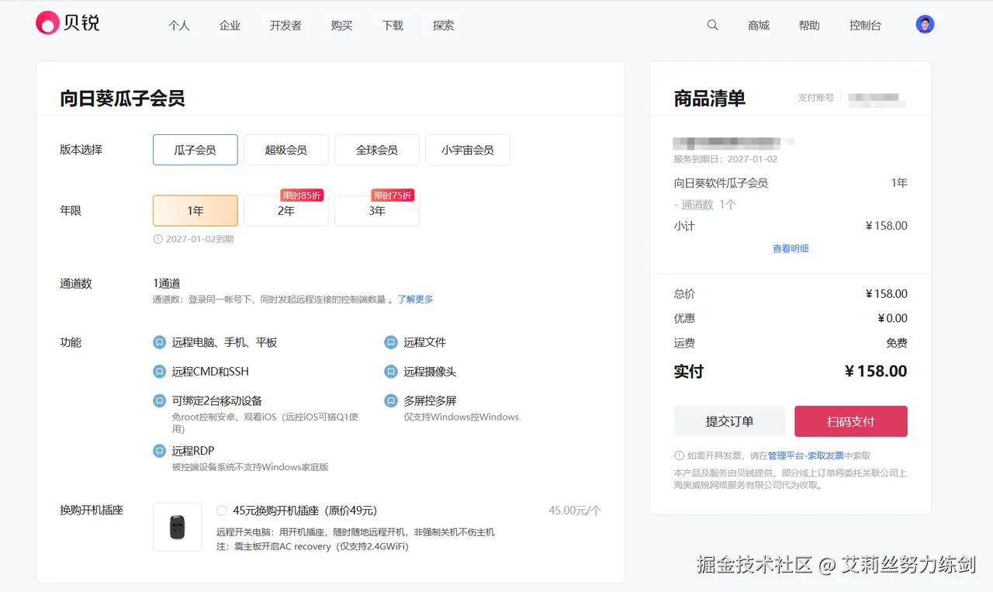Open the user avatar menu
Viewport: 993px width, 592px height.
point(925,25)
